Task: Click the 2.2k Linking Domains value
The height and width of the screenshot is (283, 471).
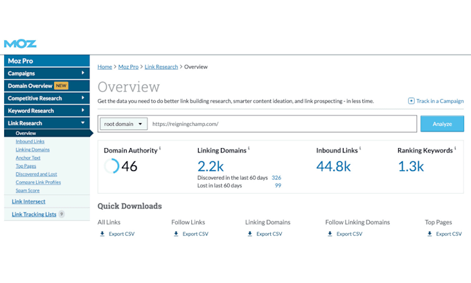Action: pos(211,166)
